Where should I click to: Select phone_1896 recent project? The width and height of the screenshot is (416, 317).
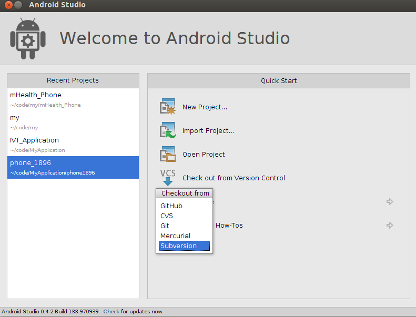(73, 167)
